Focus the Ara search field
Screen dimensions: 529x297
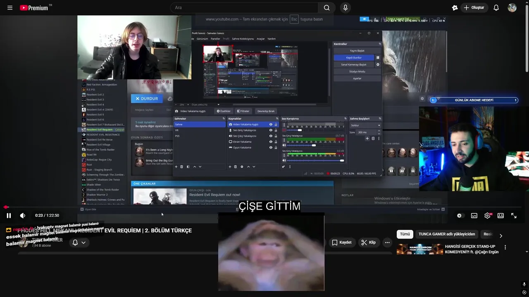pos(244,8)
